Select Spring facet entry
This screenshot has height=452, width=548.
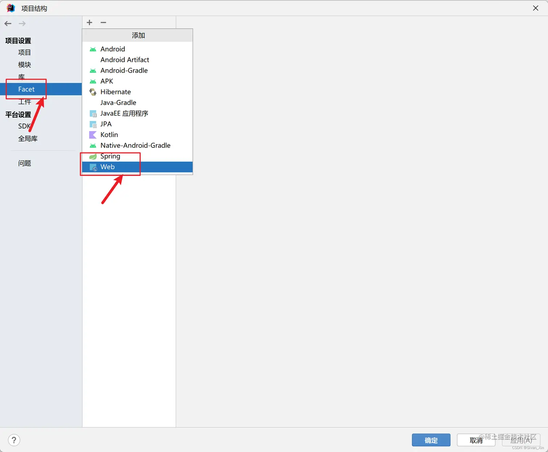pos(137,156)
